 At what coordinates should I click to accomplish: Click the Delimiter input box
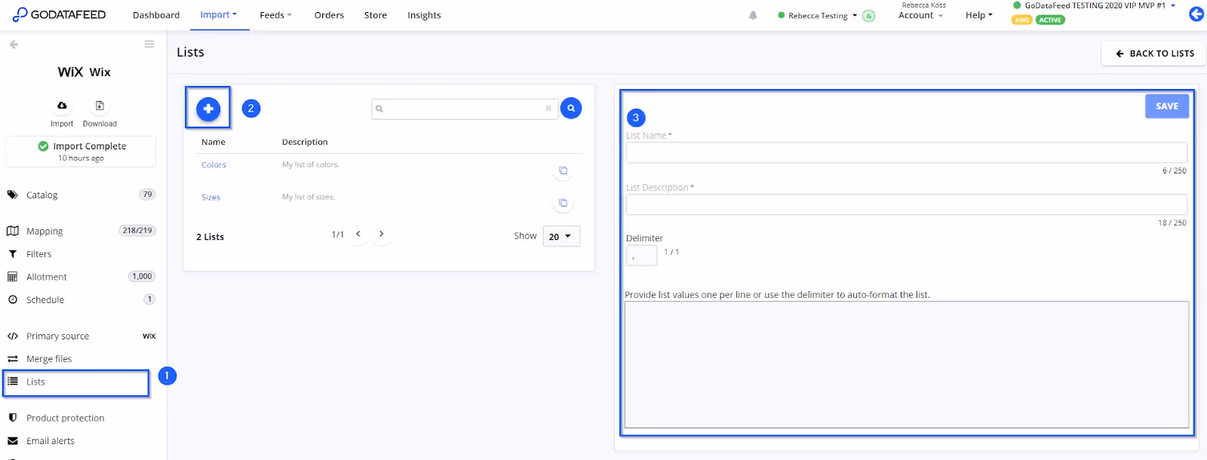[x=641, y=256]
